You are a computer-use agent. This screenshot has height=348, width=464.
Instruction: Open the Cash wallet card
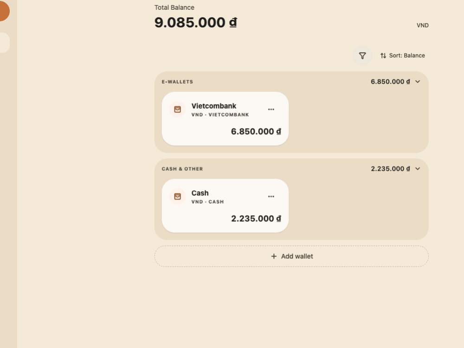(225, 206)
